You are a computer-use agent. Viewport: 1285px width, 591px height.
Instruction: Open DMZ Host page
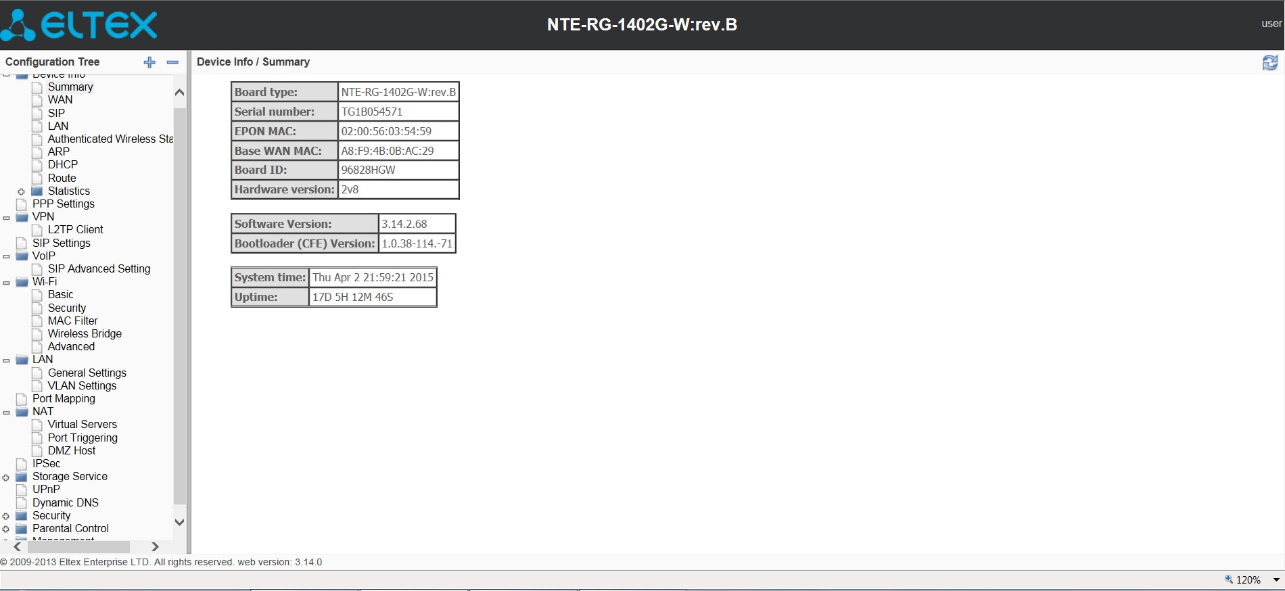coord(72,450)
